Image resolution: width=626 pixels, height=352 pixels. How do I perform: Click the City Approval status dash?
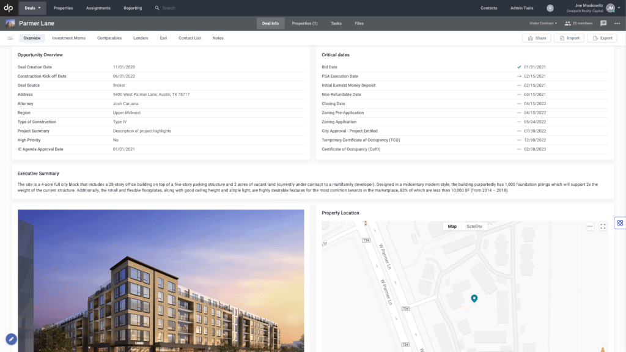click(x=519, y=131)
